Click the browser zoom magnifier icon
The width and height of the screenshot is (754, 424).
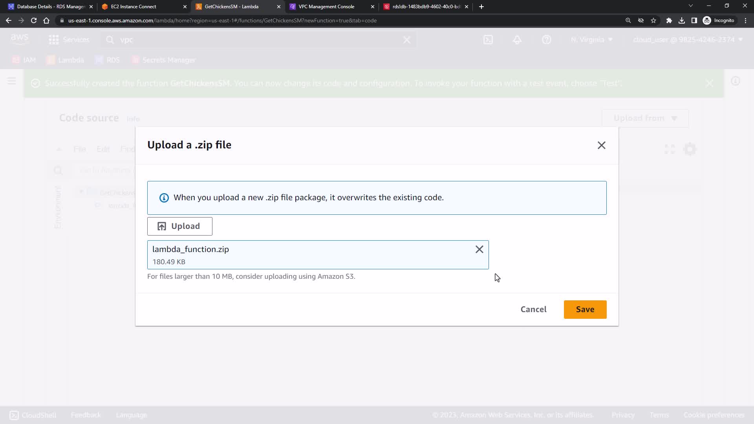click(x=628, y=20)
